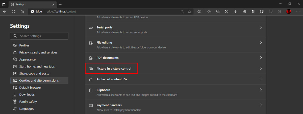303x114 pixels.
Task: Expand Serial ports permission chevron
Action: tap(261, 27)
